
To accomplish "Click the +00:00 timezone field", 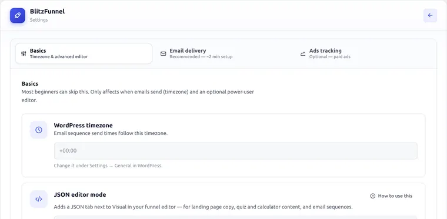I will point(236,151).
